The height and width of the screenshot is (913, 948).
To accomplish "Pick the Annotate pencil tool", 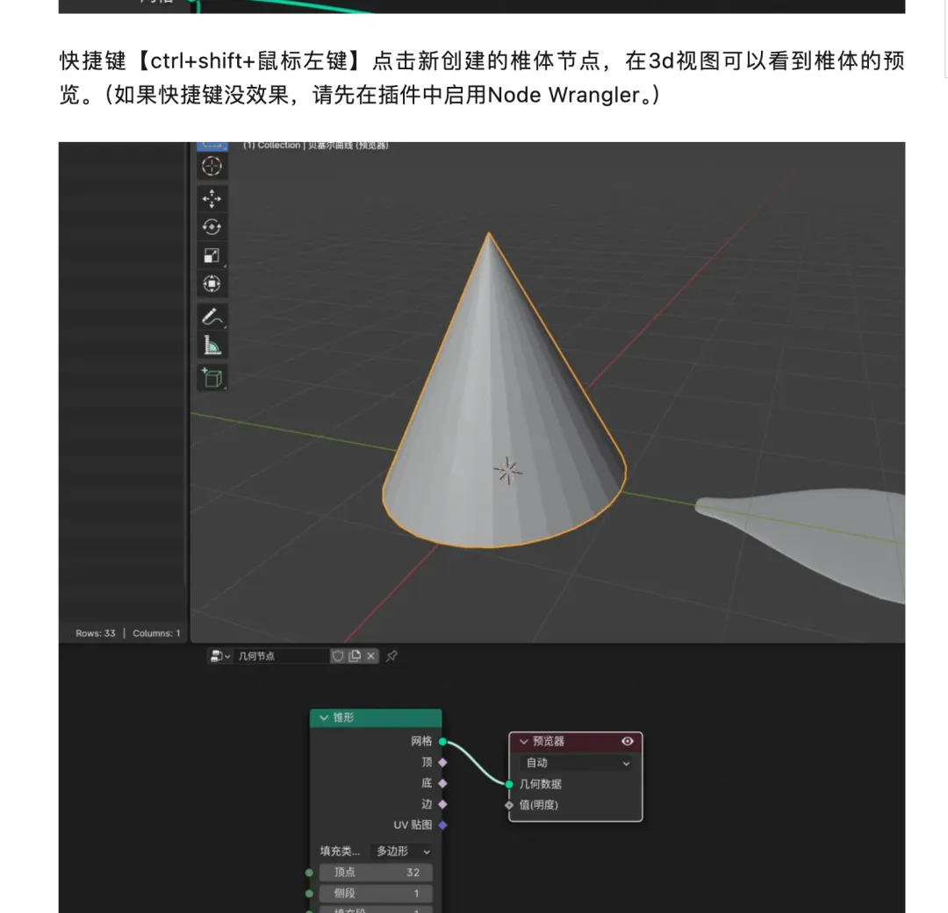I will tap(212, 317).
